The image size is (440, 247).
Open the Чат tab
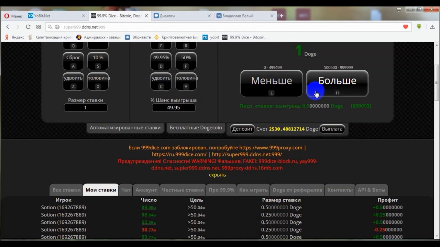(x=126, y=190)
